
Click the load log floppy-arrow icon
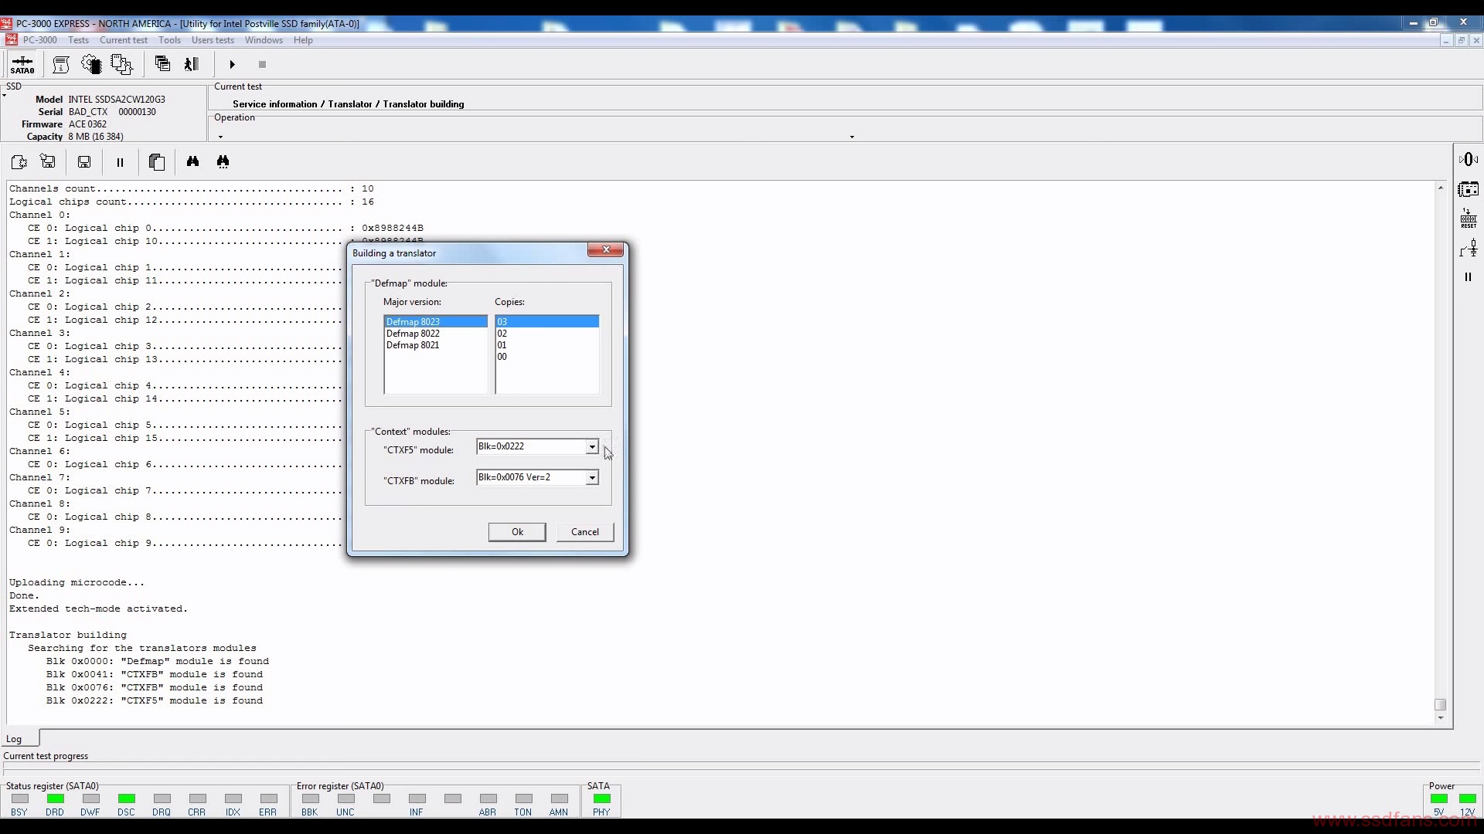(48, 161)
